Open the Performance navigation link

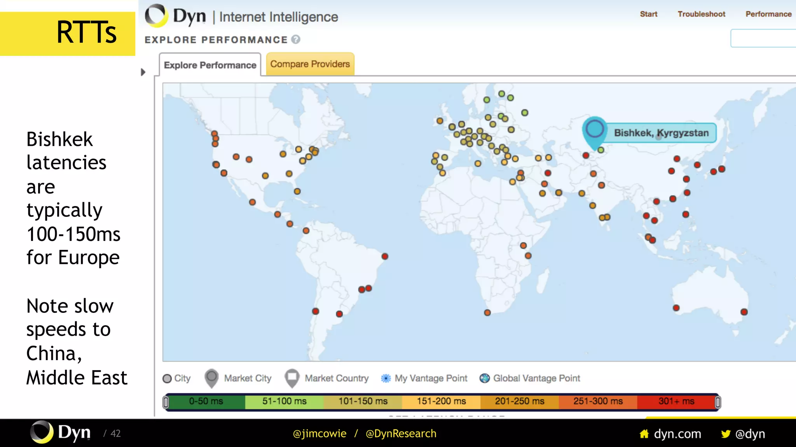tap(768, 14)
